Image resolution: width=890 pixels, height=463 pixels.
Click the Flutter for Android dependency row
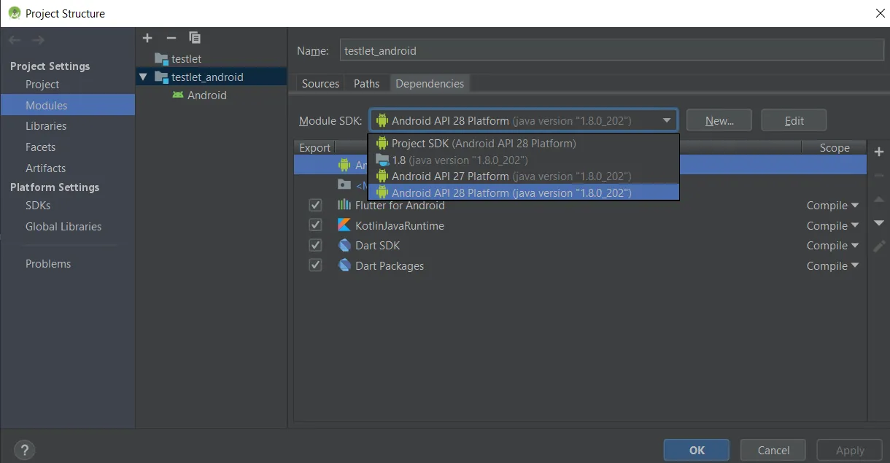tap(580, 206)
